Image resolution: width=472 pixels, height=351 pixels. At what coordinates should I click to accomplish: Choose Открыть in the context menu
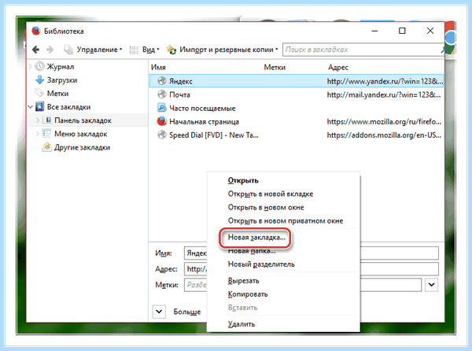pos(243,180)
